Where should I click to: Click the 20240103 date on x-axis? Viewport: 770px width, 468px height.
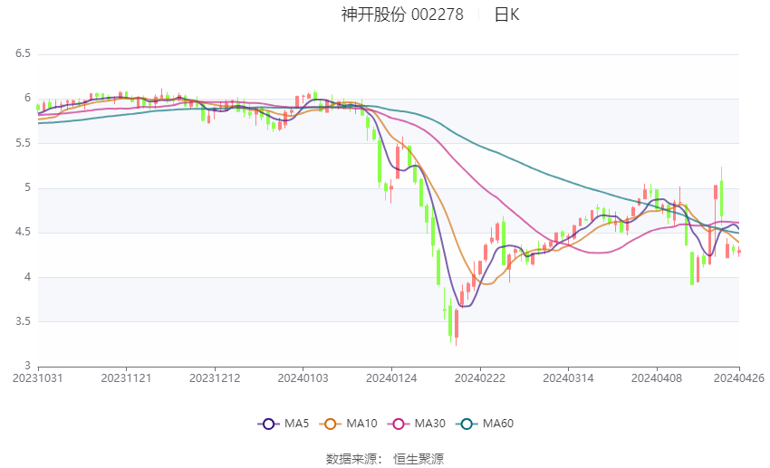tap(303, 377)
